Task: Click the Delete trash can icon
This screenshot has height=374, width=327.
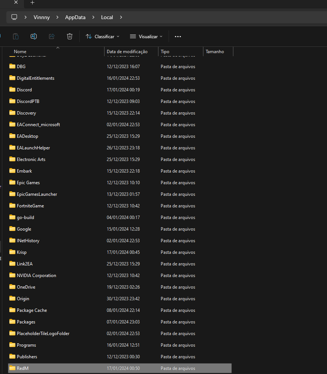Action: (x=70, y=36)
